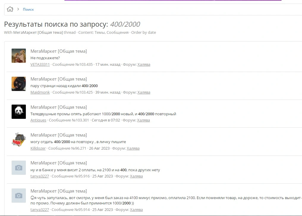Visit tanya3227 profile under message №95.916
This screenshot has width=302, height=216.
40,176
